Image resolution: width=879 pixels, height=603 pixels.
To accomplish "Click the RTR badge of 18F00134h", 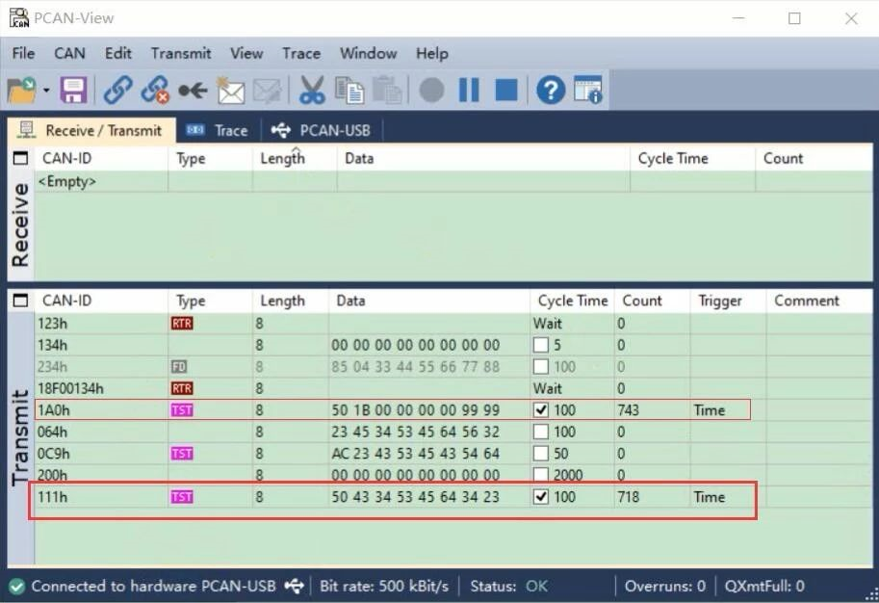I will pyautogui.click(x=182, y=389).
